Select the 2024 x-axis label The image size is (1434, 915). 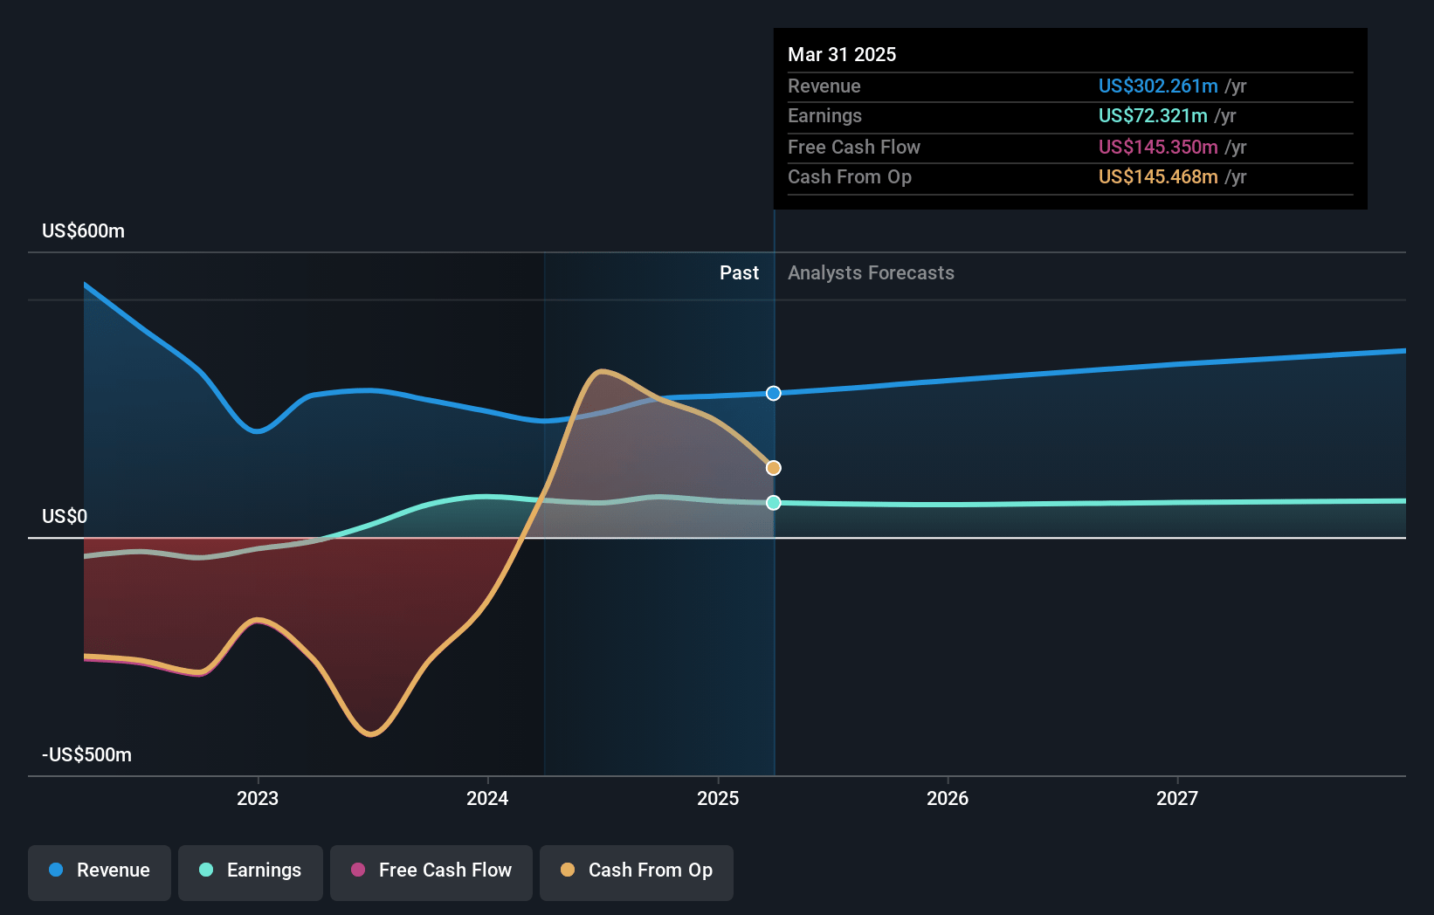(487, 798)
